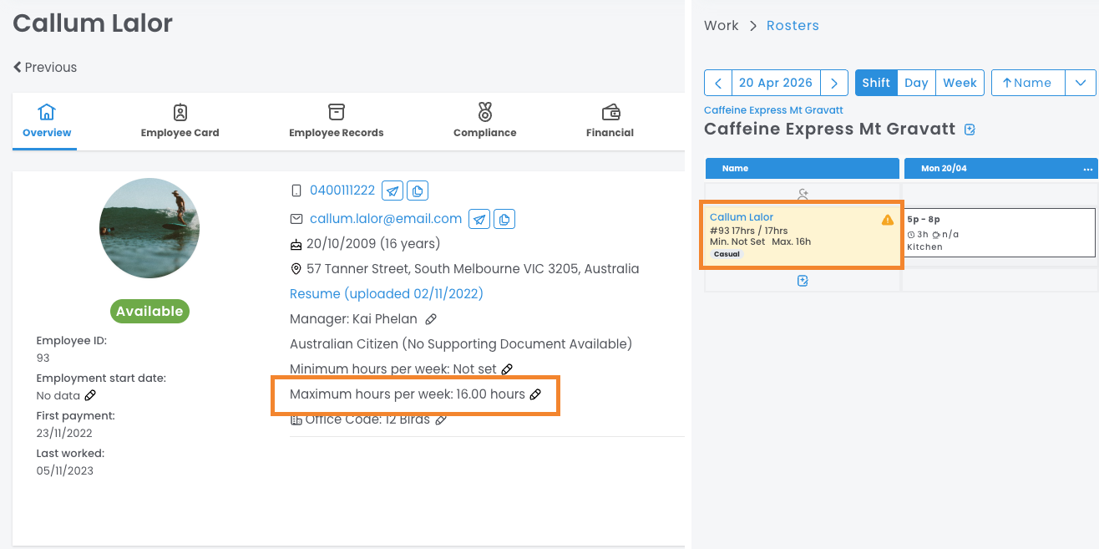Click the send message icon beside phone number
Image resolution: width=1099 pixels, height=549 pixels.
click(x=392, y=191)
